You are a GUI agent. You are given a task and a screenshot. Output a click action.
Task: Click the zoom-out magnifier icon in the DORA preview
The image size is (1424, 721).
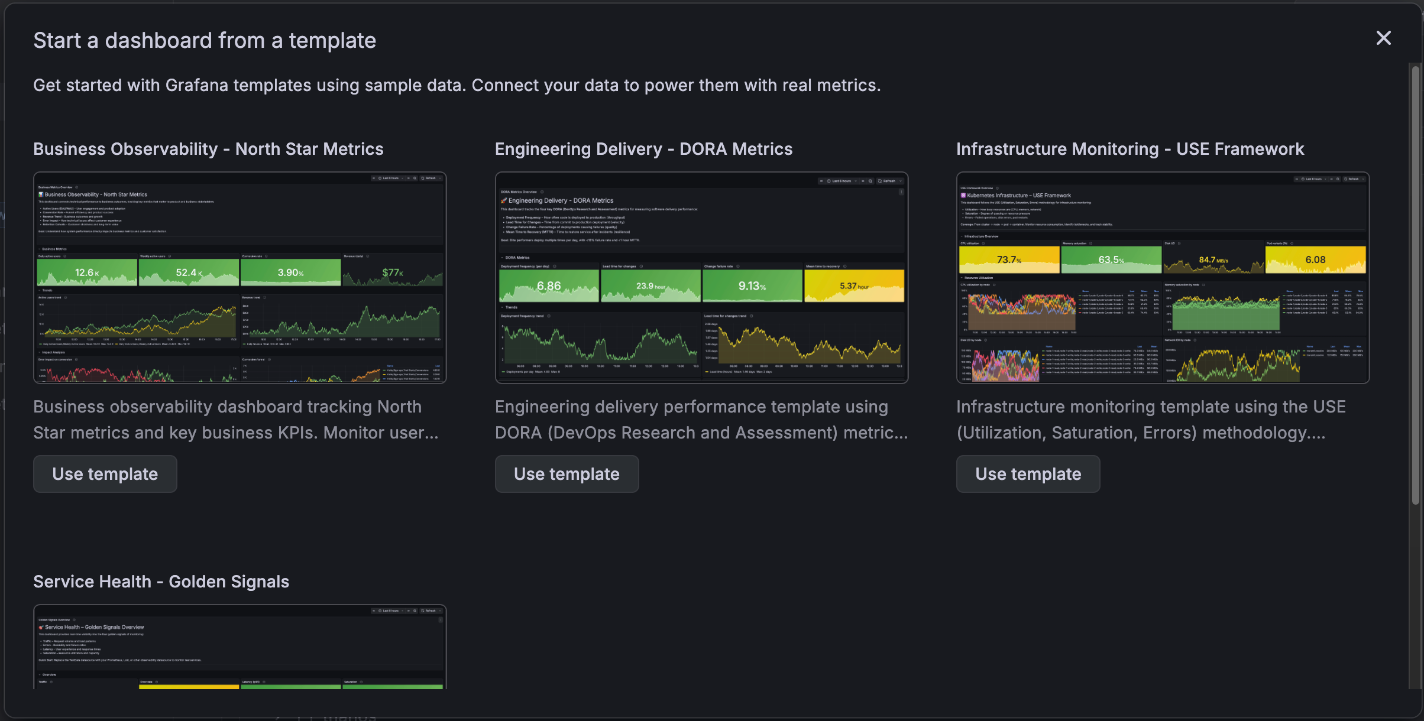(x=870, y=181)
